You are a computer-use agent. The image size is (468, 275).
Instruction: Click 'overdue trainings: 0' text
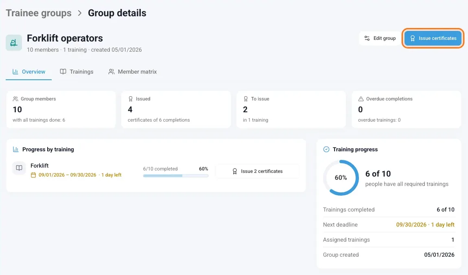tap(379, 120)
